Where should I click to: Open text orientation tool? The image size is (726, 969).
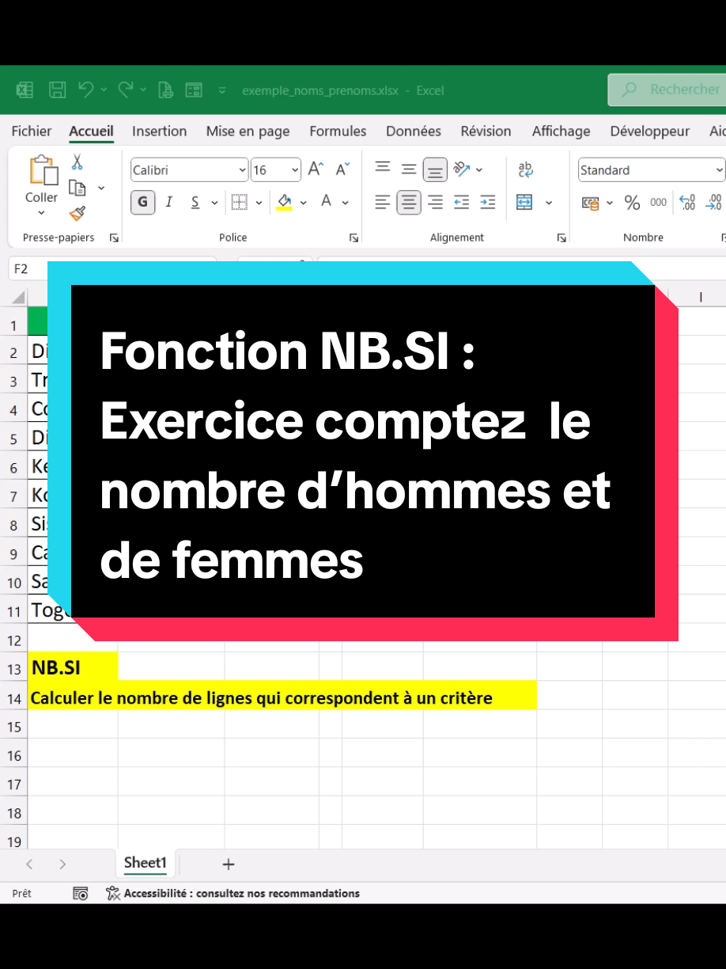(x=462, y=169)
